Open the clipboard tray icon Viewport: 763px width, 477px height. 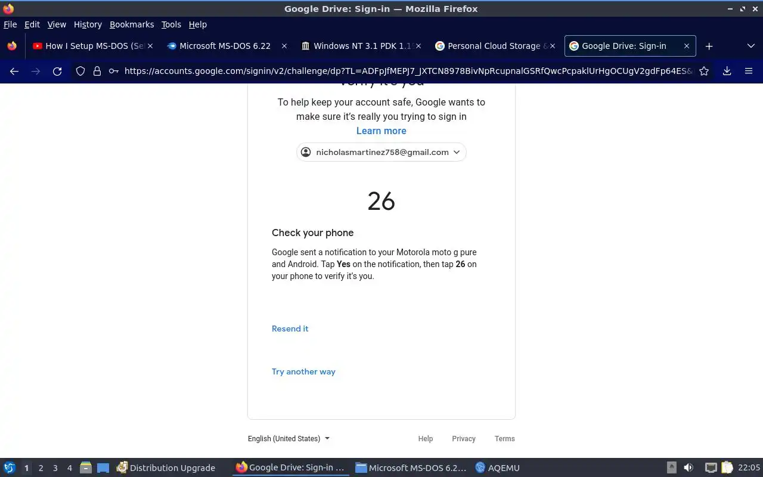pos(727,468)
